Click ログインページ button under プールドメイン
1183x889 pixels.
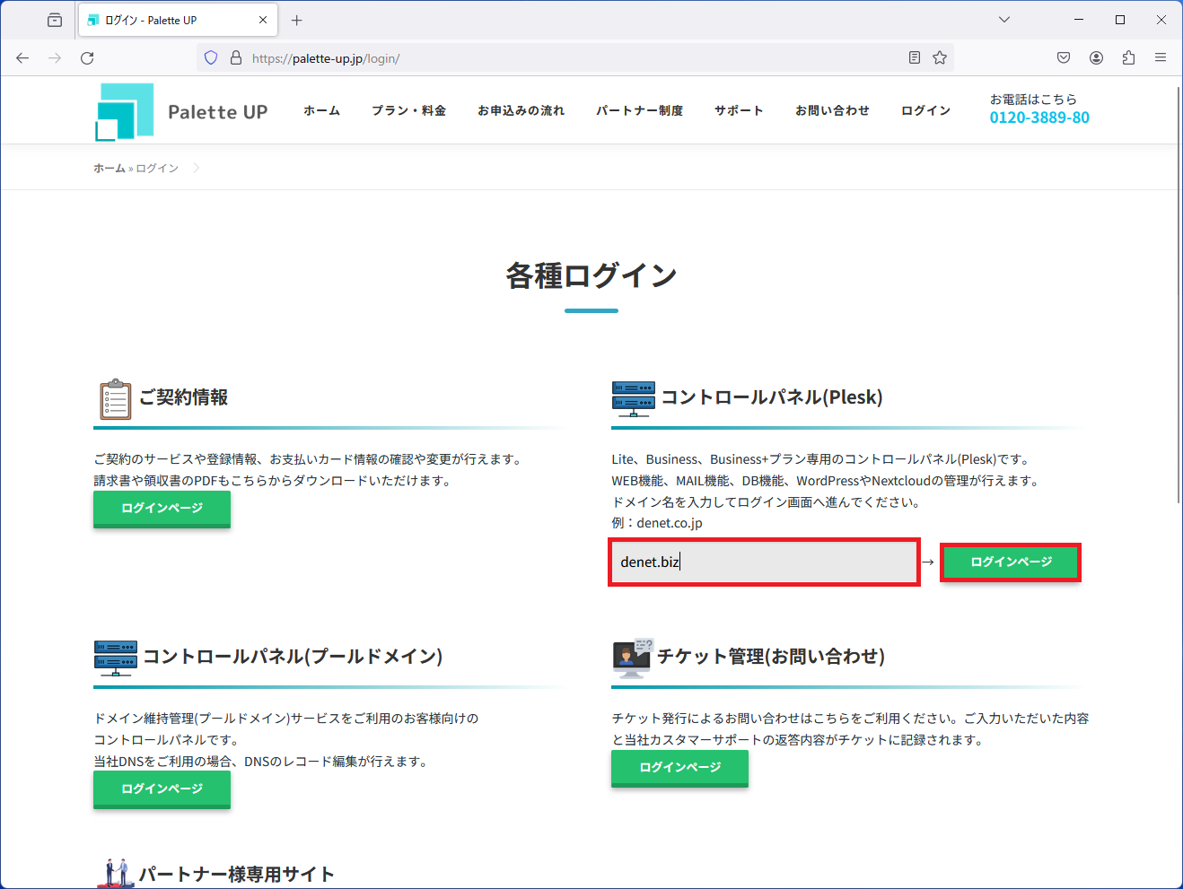click(x=162, y=789)
